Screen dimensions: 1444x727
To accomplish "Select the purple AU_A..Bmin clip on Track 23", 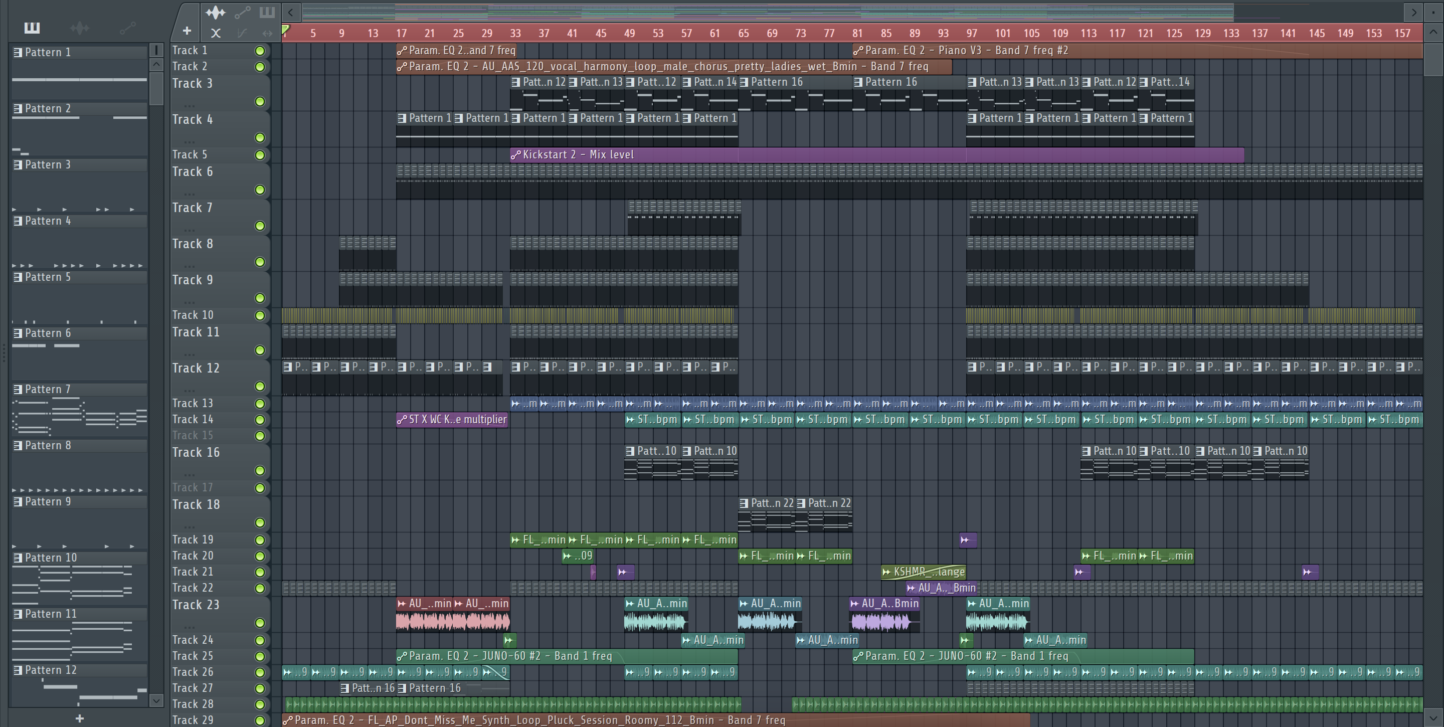I will pyautogui.click(x=884, y=614).
